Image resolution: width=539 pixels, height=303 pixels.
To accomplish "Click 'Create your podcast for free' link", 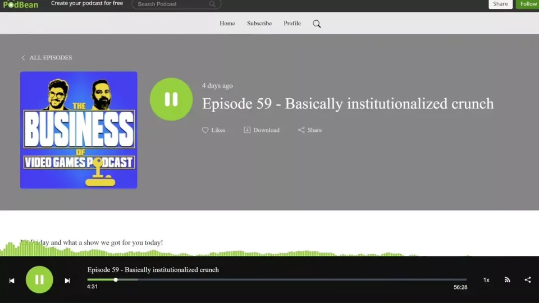I will [87, 3].
